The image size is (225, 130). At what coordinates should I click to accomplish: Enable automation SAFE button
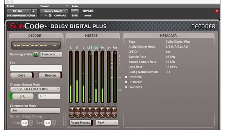(x=75, y=16)
